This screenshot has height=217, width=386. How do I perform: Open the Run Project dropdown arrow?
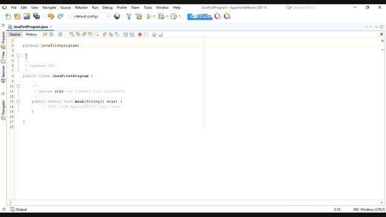pos(154,16)
